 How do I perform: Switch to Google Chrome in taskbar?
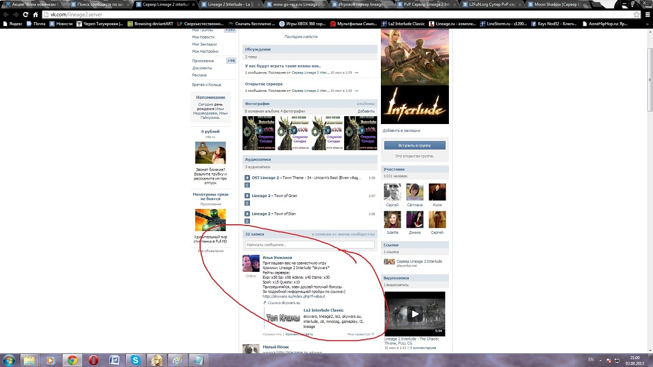point(72,360)
